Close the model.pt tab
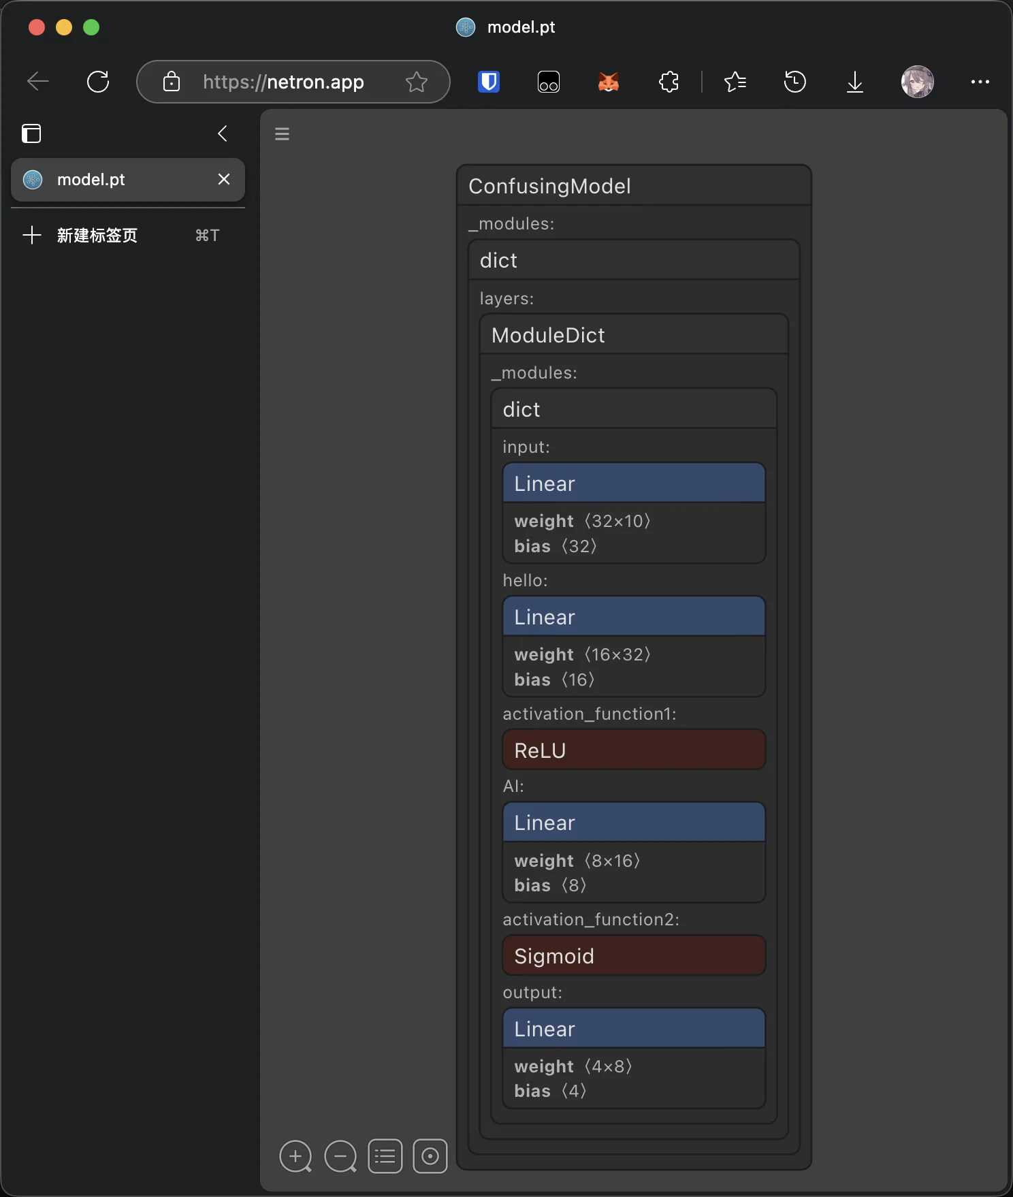Viewport: 1013px width, 1197px height. pyautogui.click(x=224, y=179)
